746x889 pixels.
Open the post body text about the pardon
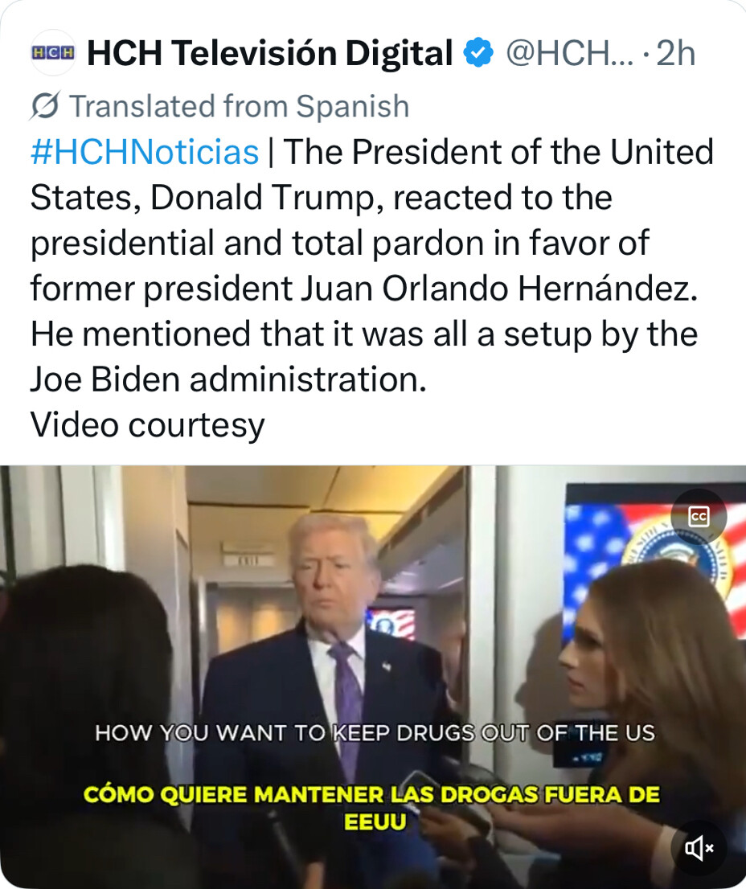pos(371,266)
